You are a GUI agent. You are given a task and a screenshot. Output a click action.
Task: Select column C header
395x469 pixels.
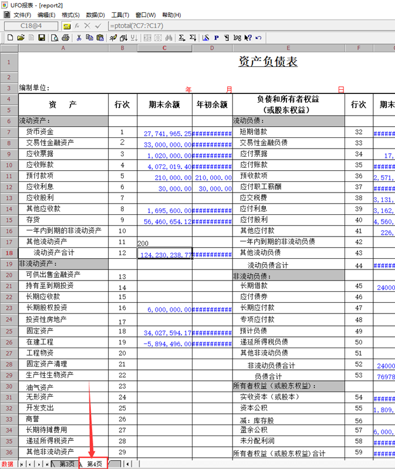pyautogui.click(x=164, y=48)
